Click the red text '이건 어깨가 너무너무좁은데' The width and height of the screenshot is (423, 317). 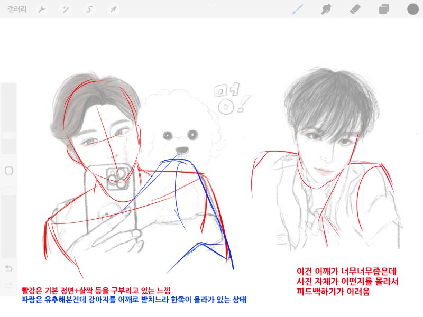346,271
